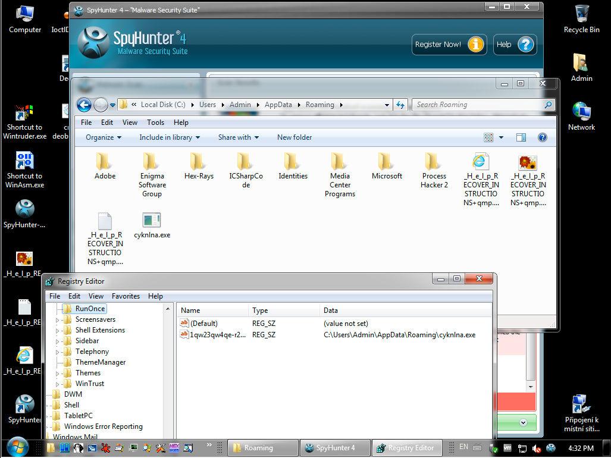Screen dimensions: 611x458
Task: Open the ICSharpCode folder
Action: tap(246, 171)
